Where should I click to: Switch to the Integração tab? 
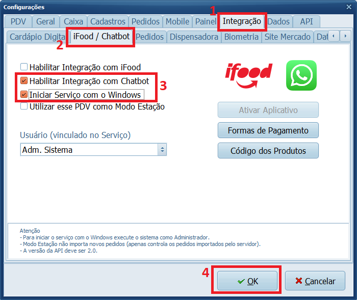point(242,21)
